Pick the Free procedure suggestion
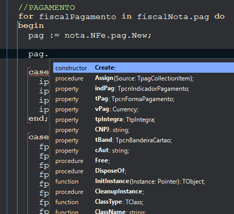This screenshot has height=214, width=234. point(144,161)
